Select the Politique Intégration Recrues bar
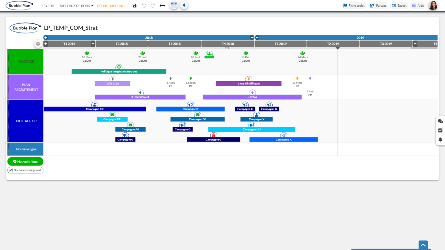The width and height of the screenshot is (445, 250). coord(119,71)
